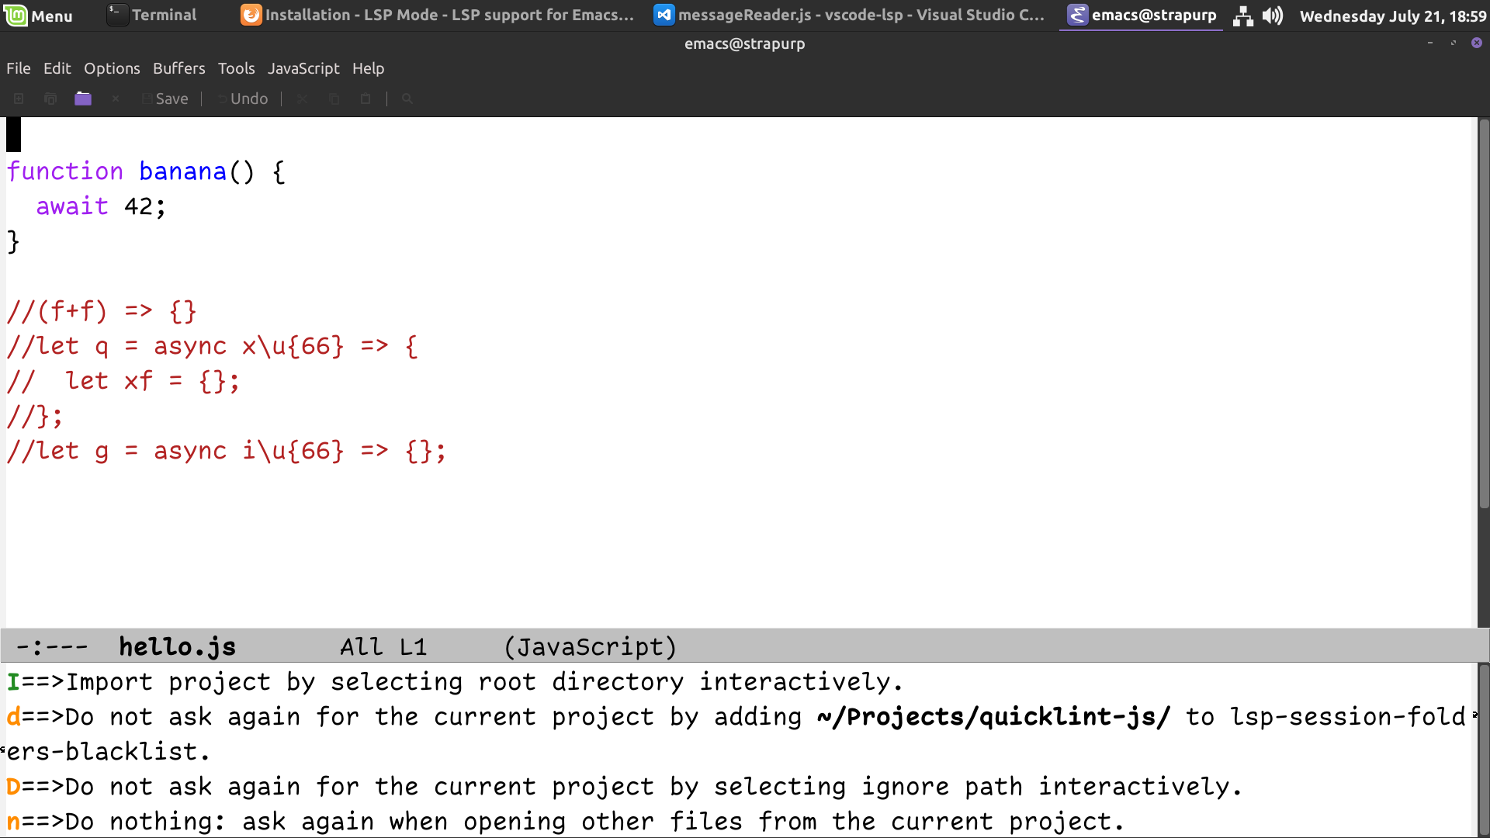
Task: Click mode line buffer status dashes
Action: pyautogui.click(x=52, y=646)
